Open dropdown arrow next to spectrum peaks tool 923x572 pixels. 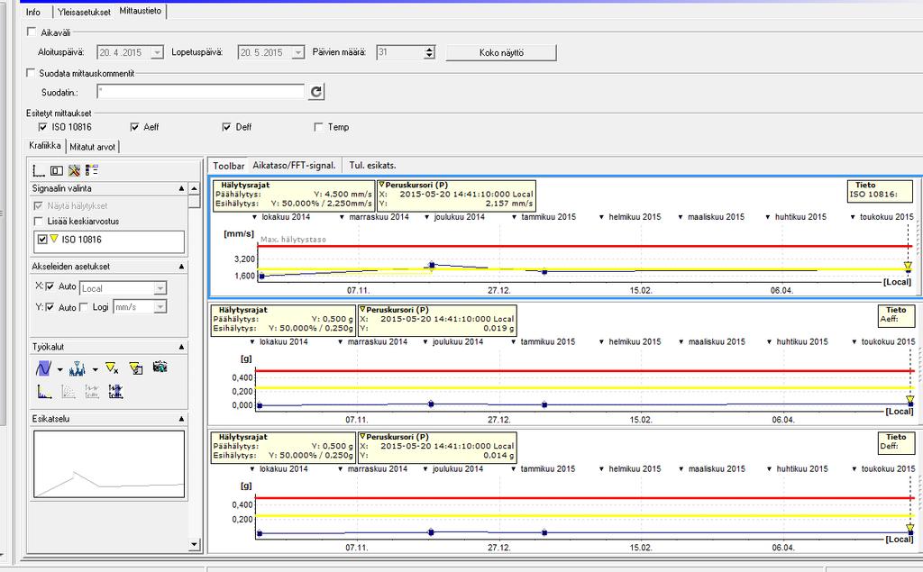tap(95, 370)
